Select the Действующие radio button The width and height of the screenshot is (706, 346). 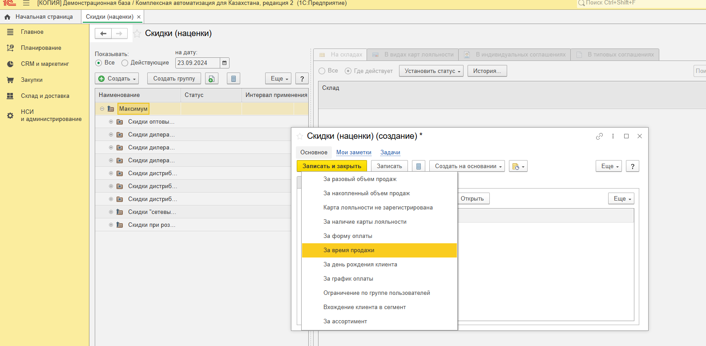click(x=125, y=63)
